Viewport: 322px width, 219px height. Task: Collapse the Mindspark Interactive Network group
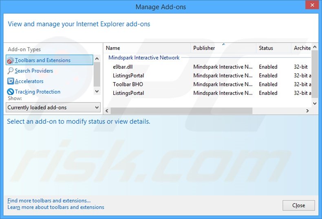point(144,58)
